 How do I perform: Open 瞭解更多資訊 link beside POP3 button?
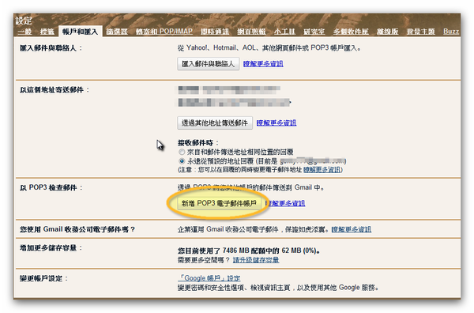tap(285, 203)
